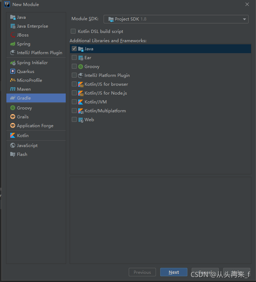Click the Ear framework icon

click(81, 58)
